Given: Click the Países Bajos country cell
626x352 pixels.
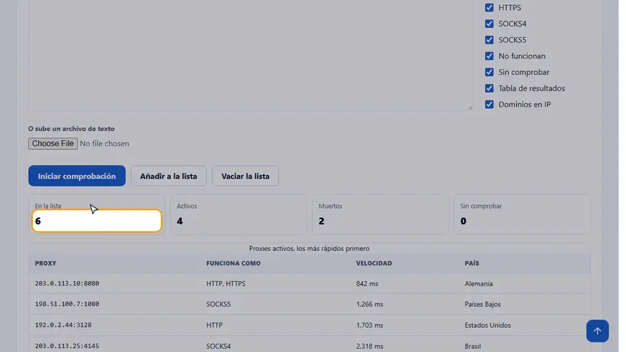Looking at the screenshot, I should click(483, 304).
